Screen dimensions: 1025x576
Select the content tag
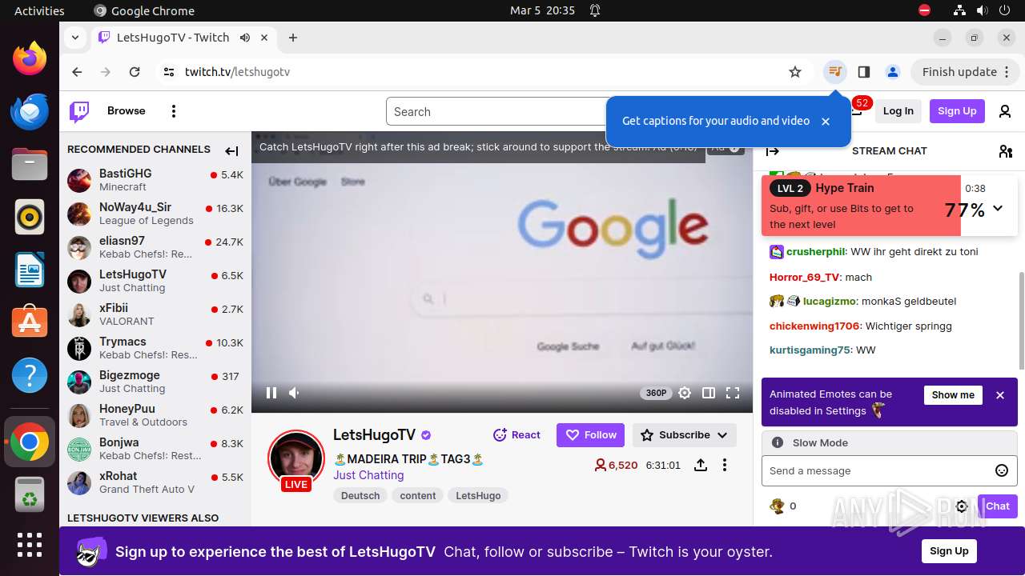(x=418, y=496)
